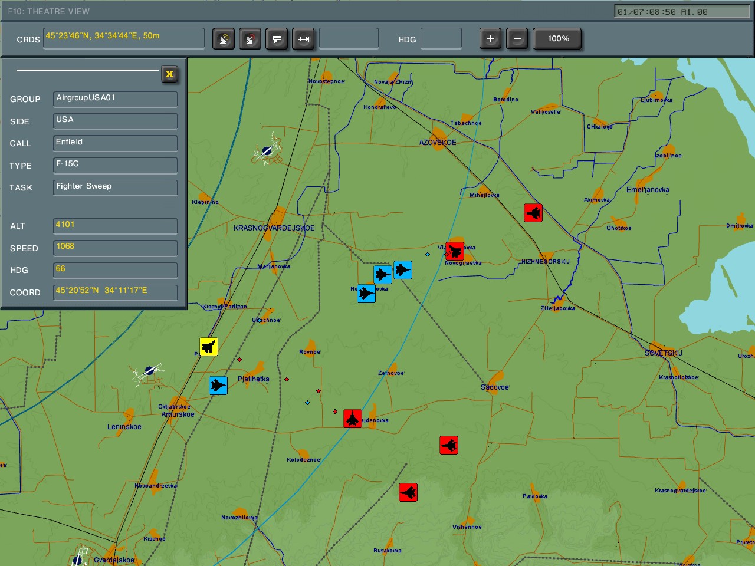Viewport: 755px width, 566px height.
Task: Click the GROUP field AirgroupUSA01
Action: point(116,99)
